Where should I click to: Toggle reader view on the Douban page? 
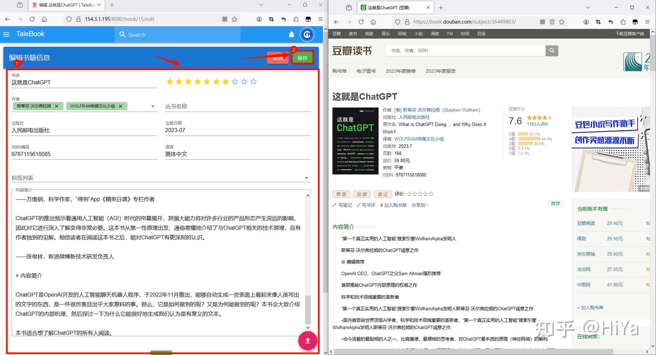[552, 22]
